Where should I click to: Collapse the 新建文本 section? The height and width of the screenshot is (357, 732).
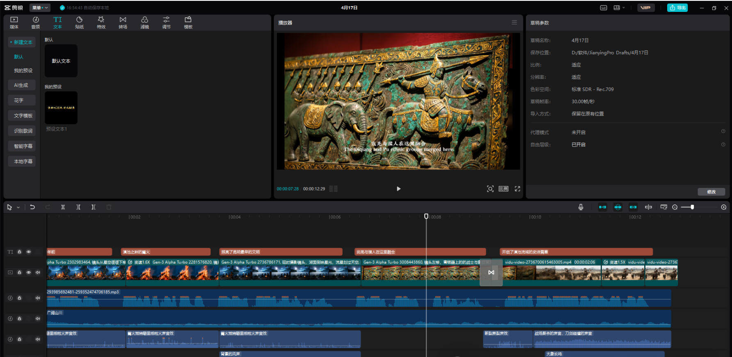point(22,42)
